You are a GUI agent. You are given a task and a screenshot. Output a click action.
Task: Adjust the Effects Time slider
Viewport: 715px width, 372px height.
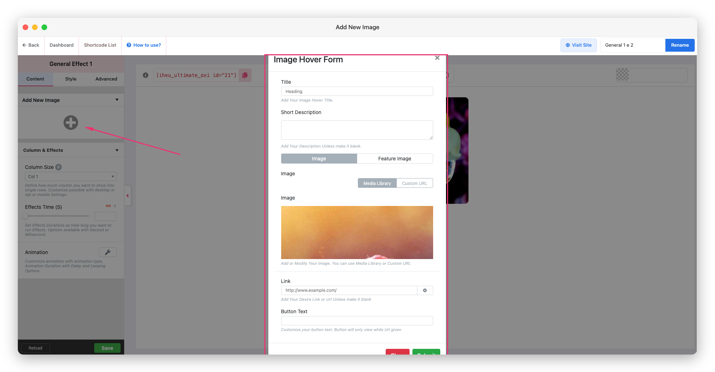(25, 216)
